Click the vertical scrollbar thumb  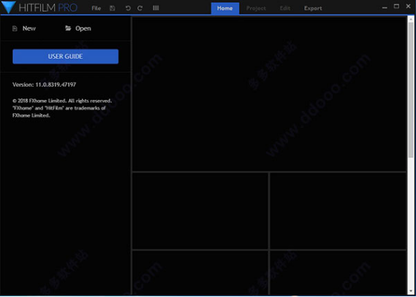(411, 90)
